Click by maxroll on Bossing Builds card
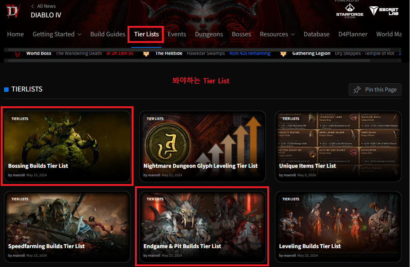 tap(17, 175)
